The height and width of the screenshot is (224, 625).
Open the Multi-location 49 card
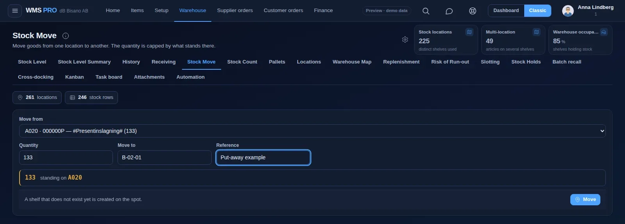(x=513, y=40)
